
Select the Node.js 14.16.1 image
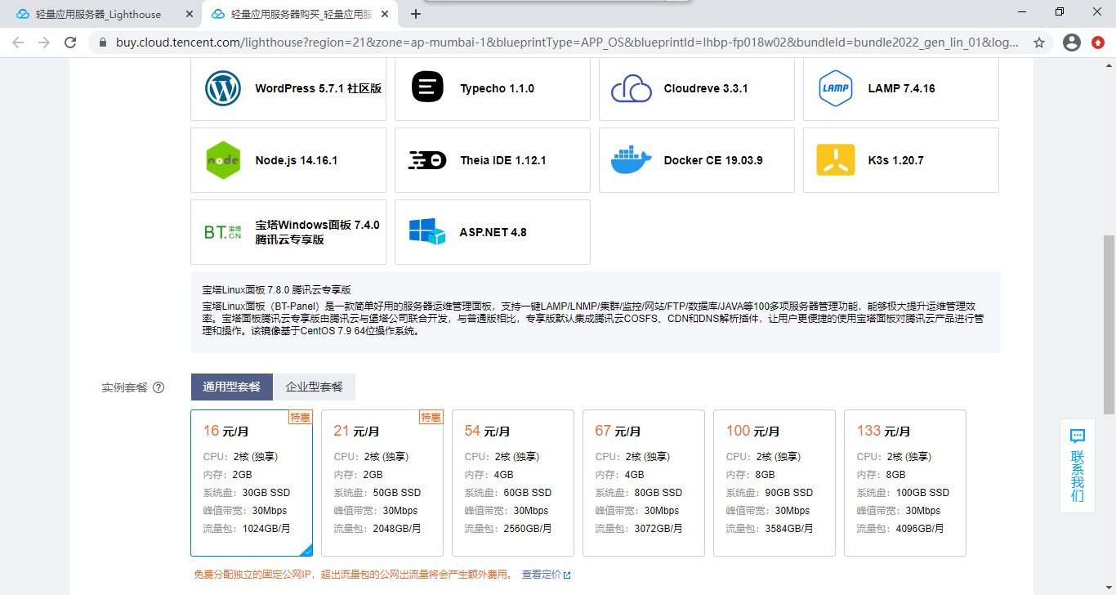pyautogui.click(x=288, y=160)
